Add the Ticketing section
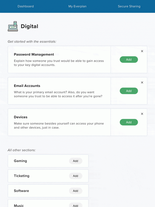The width and height of the screenshot is (155, 207). click(75, 176)
